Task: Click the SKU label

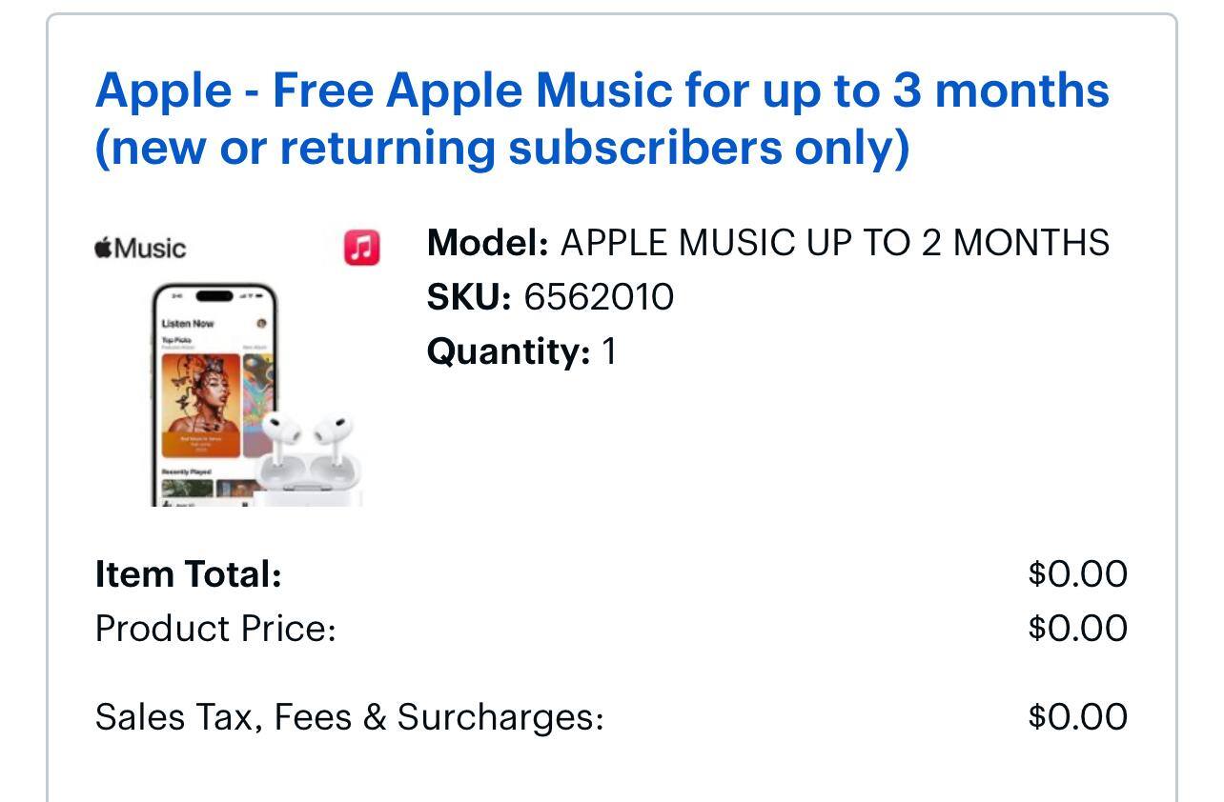Action: tap(468, 297)
